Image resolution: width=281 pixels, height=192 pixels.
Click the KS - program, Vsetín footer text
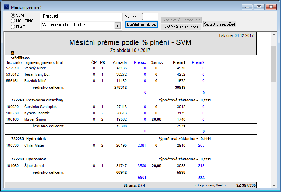click(x=210, y=185)
